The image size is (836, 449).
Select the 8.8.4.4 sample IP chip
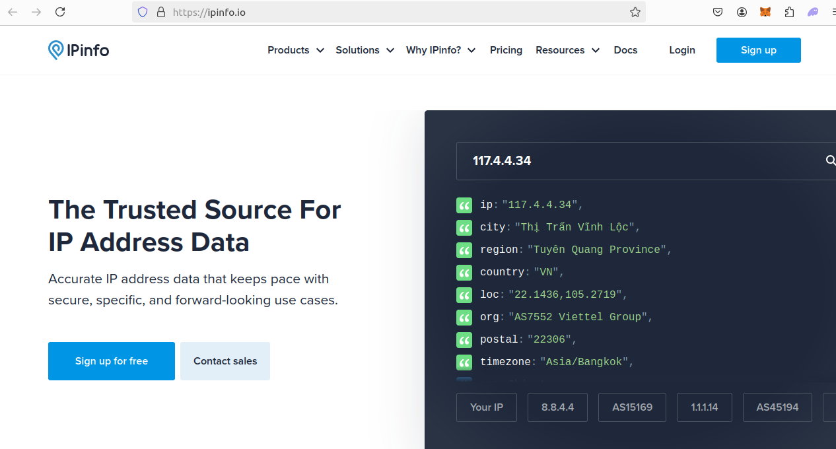(557, 407)
